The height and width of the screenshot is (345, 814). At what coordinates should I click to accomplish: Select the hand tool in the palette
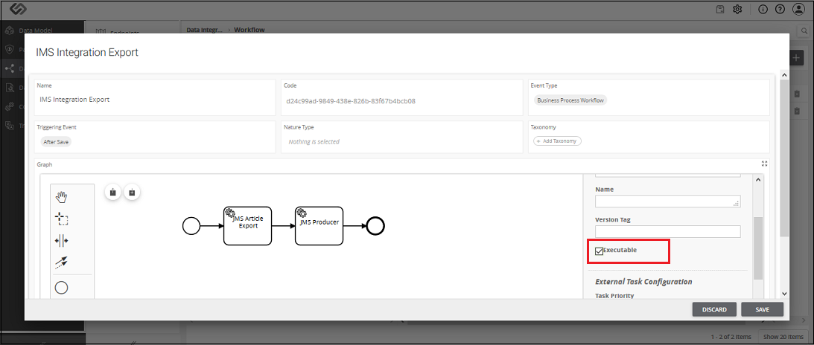62,197
